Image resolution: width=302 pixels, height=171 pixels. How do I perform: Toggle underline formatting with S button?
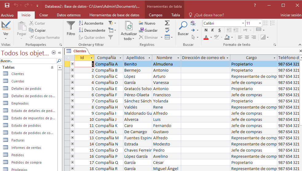pyautogui.click(x=219, y=30)
